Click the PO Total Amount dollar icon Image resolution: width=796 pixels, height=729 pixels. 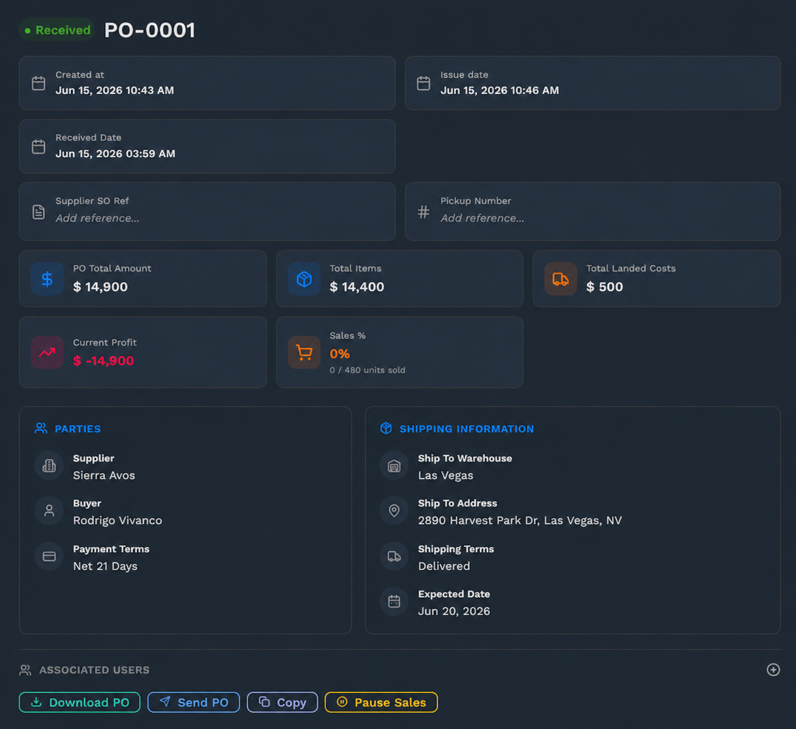[x=47, y=279]
